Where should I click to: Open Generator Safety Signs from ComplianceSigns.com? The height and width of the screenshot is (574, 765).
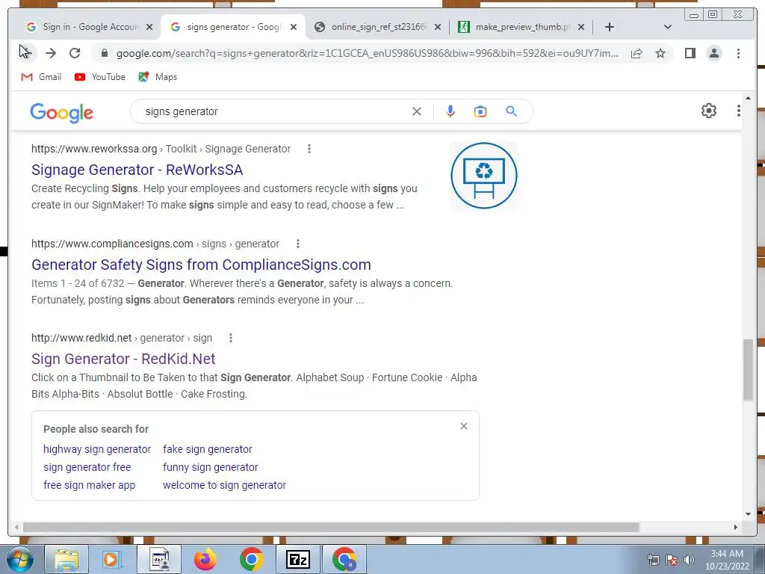pos(201,265)
